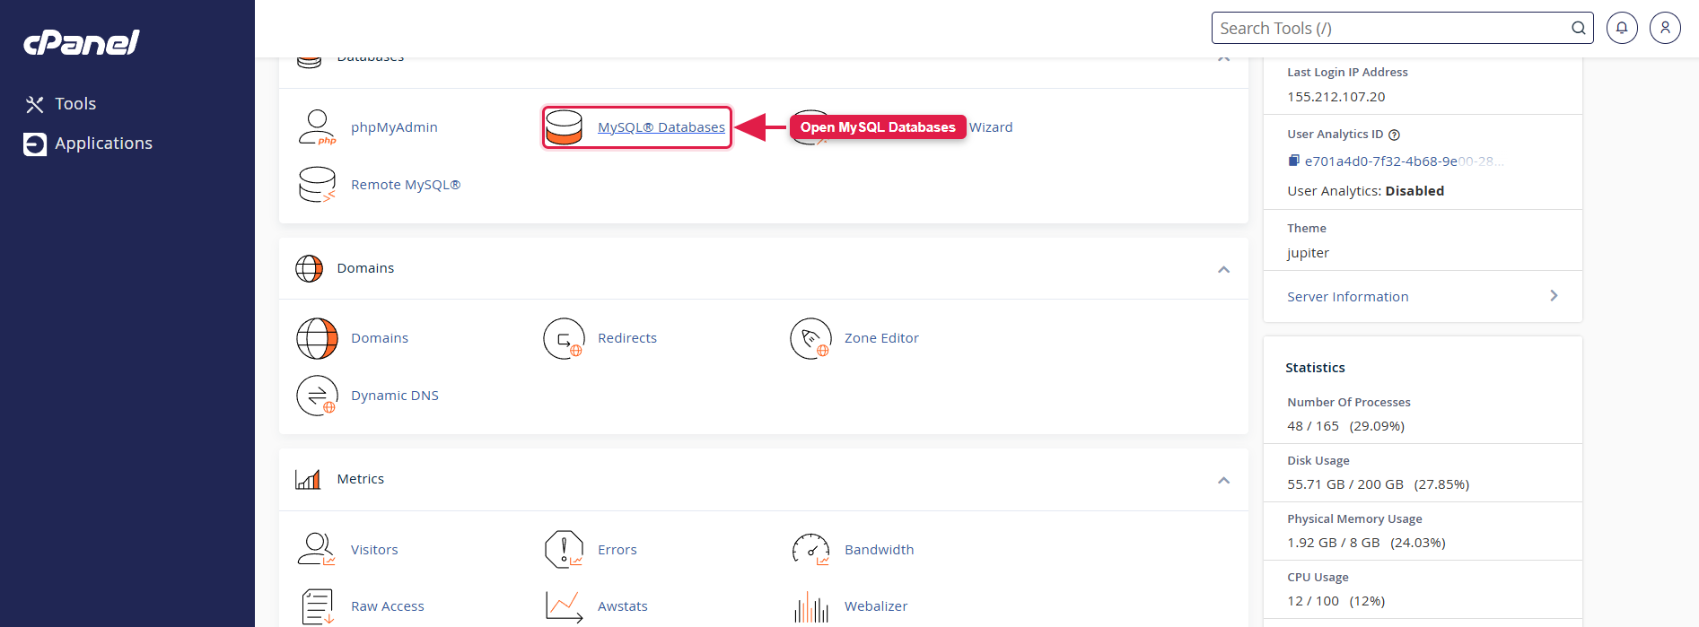This screenshot has height=627, width=1699.
Task: Open the Awstats link
Action: tap(623, 606)
